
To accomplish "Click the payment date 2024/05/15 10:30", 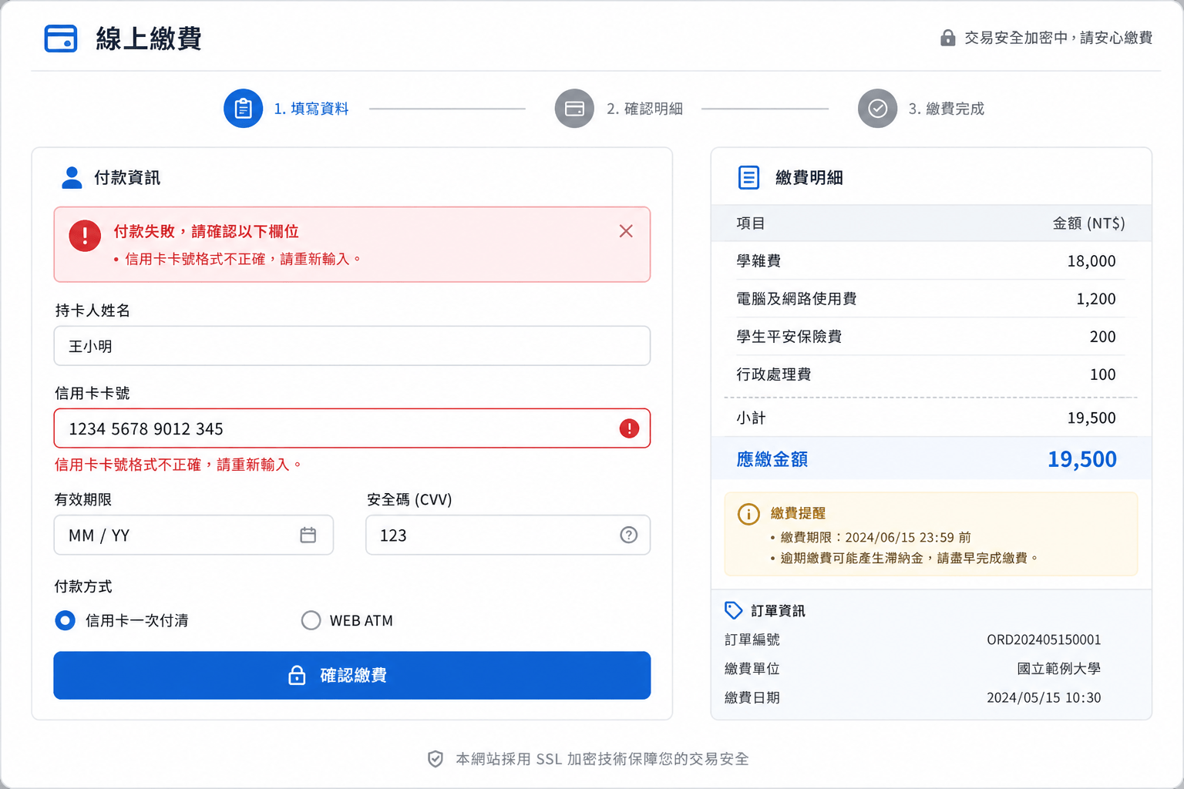I will (1044, 697).
